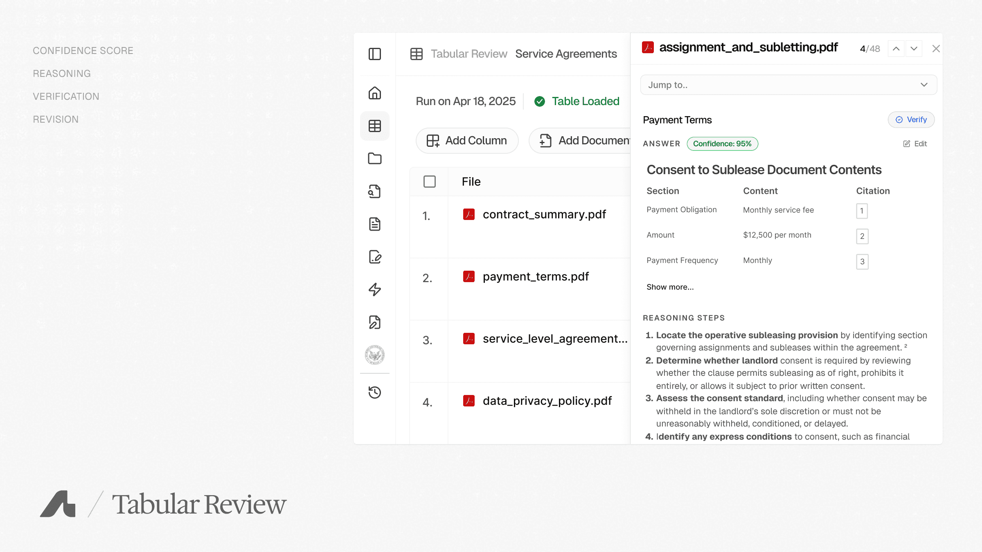Go to next document with down chevron

coord(914,49)
